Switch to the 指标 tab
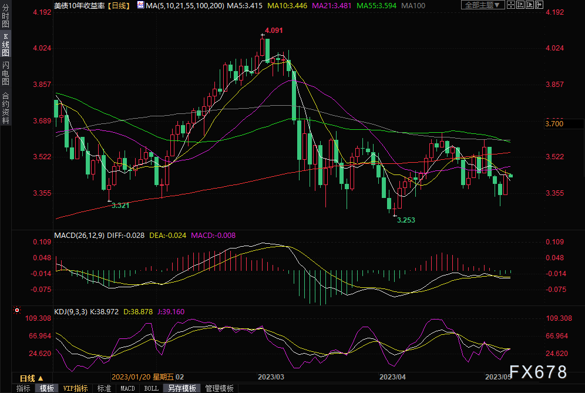585x393 pixels. (23, 388)
